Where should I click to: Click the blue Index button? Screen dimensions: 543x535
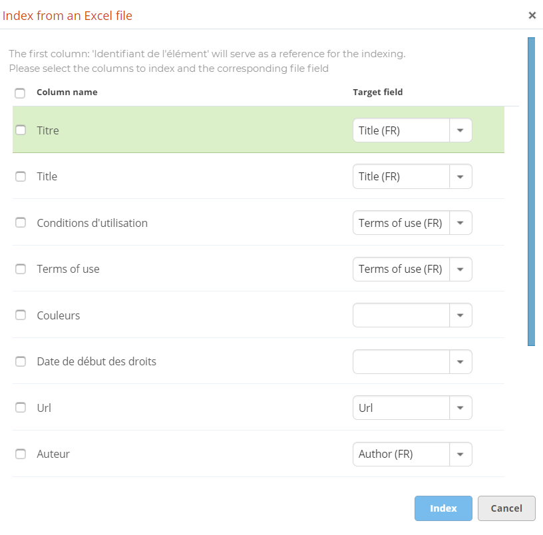click(443, 508)
